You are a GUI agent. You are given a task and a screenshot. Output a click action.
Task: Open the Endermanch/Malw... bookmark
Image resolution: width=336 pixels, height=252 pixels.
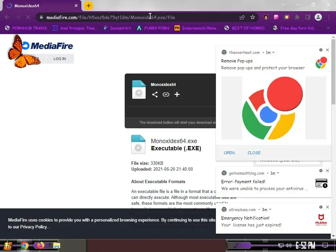click(x=197, y=28)
